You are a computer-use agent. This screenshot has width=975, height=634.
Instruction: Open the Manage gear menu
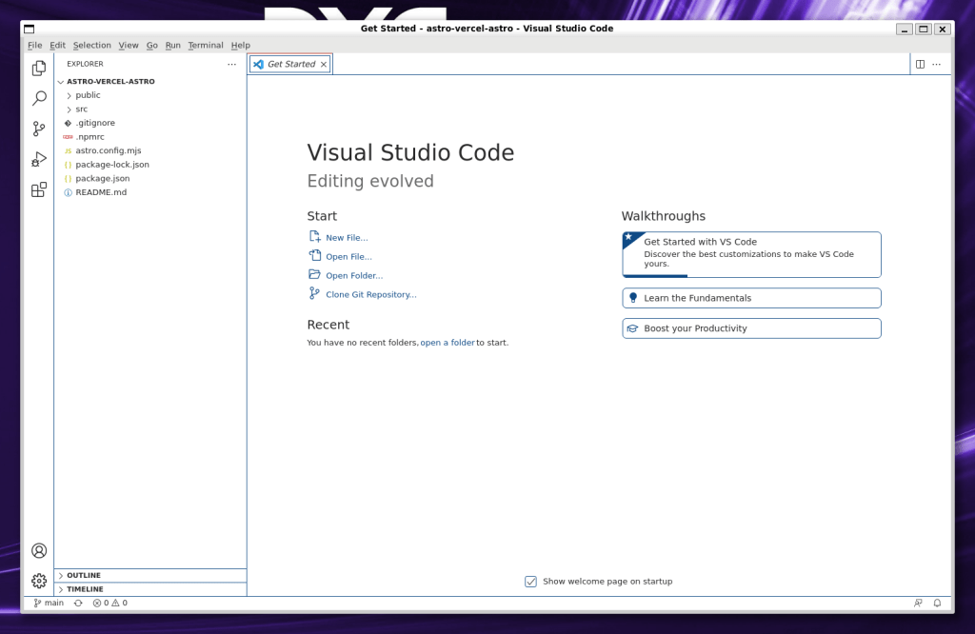(x=39, y=581)
